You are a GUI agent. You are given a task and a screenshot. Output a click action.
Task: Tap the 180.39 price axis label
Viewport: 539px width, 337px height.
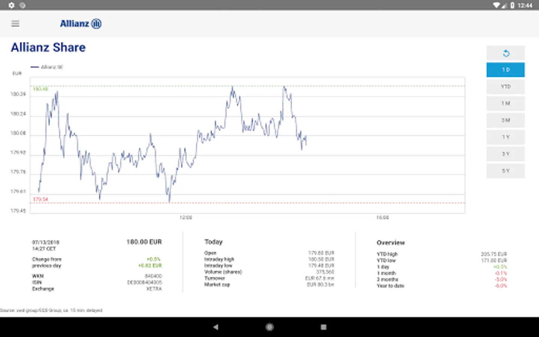(x=18, y=94)
